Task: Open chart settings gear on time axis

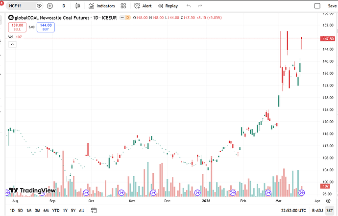Action: pos(328,201)
